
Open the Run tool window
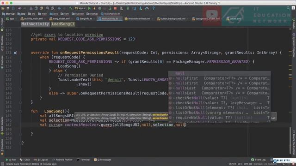[11, 160]
